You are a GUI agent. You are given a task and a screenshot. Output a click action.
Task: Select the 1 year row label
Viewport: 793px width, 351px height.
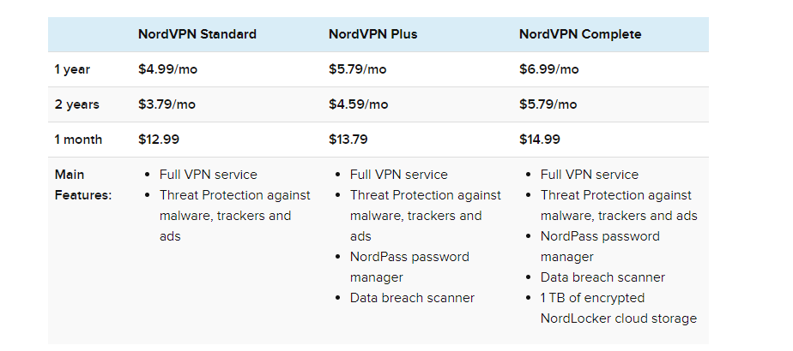[73, 69]
